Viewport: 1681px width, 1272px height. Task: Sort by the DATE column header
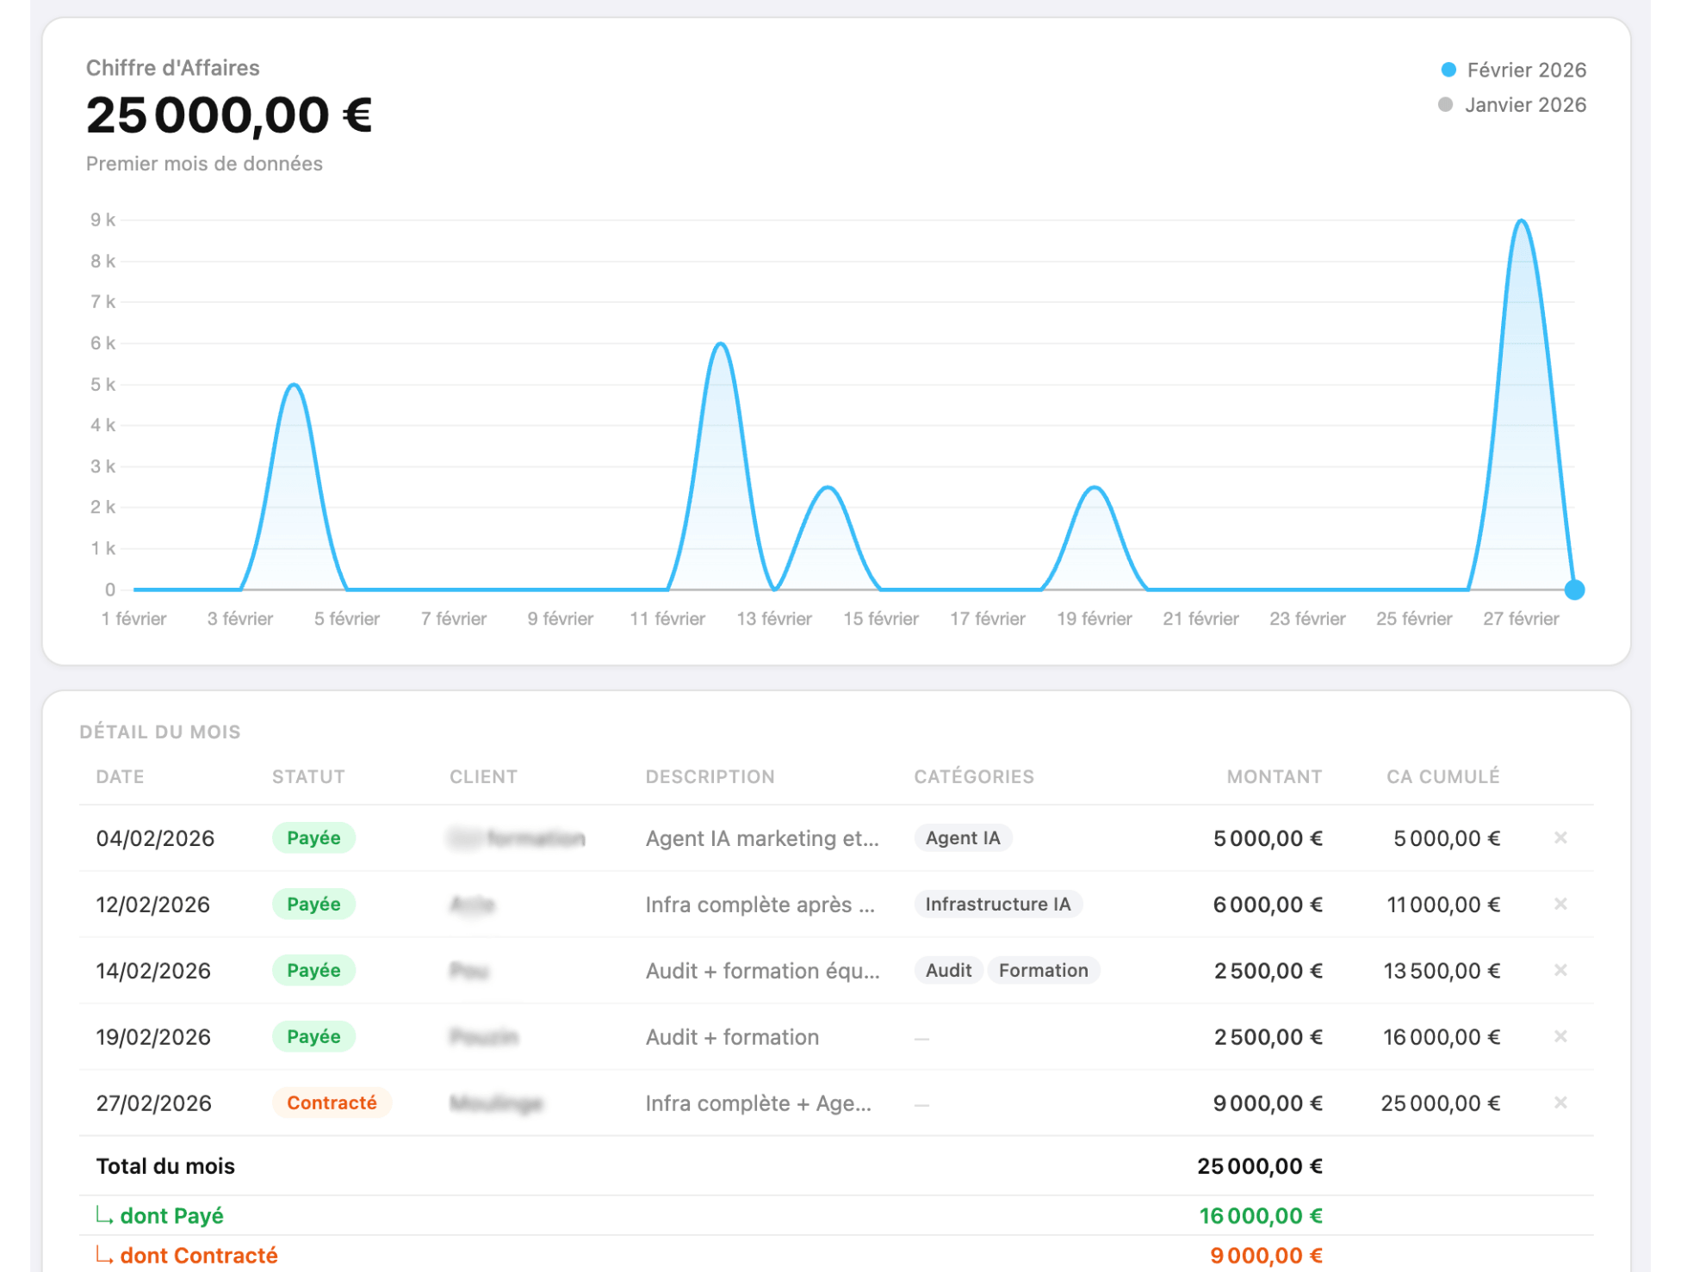pos(120,776)
